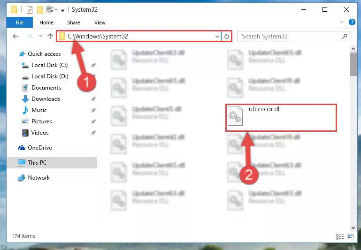Click the title bar folder icon
The image size is (361, 250).
pyautogui.click(x=14, y=10)
